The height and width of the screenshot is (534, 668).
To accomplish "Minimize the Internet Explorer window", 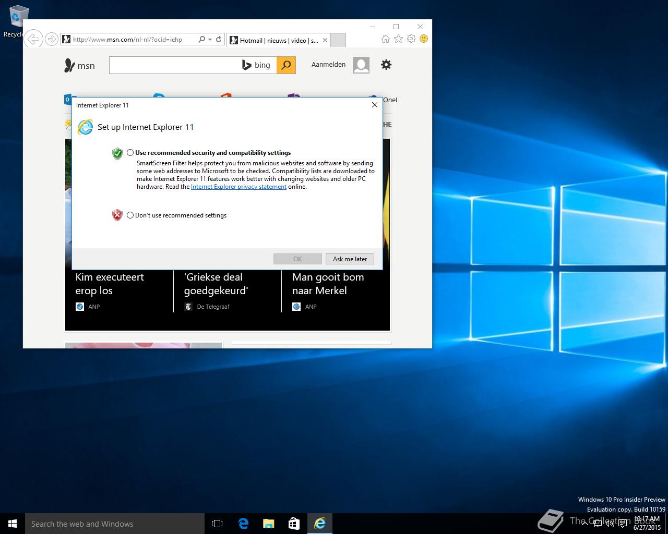I will click(373, 26).
